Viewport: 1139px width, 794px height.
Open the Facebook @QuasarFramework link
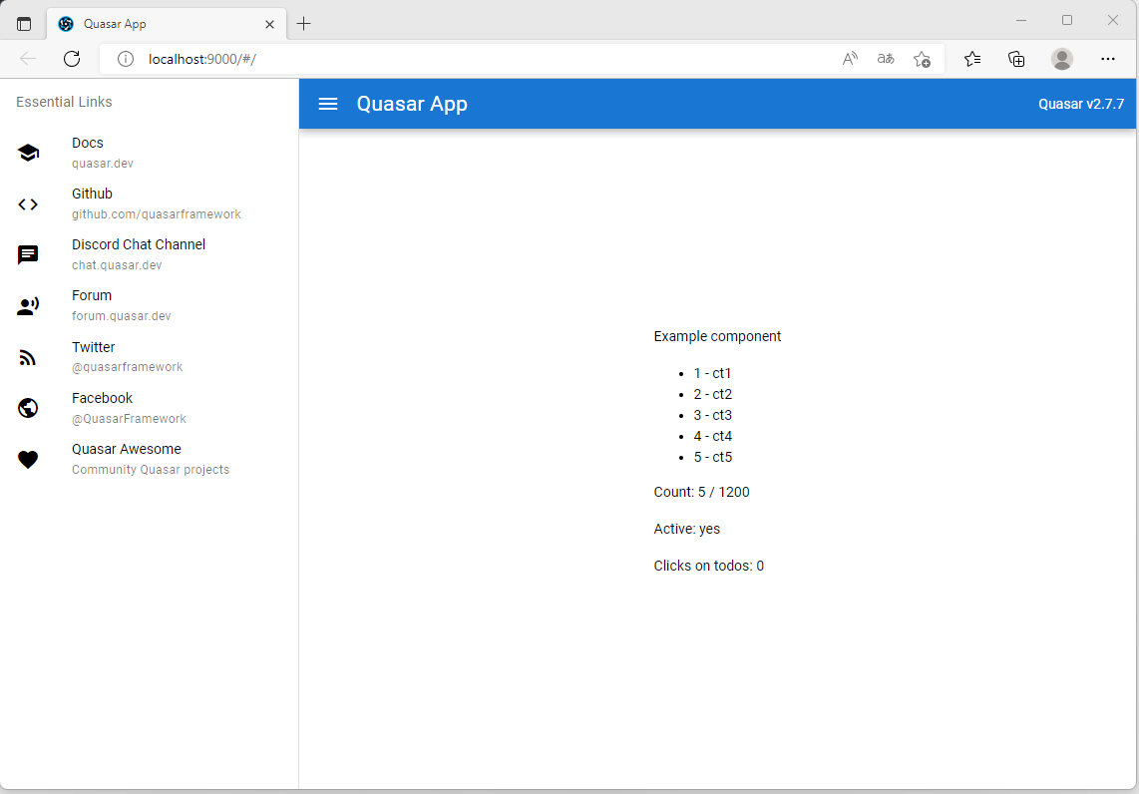click(149, 408)
